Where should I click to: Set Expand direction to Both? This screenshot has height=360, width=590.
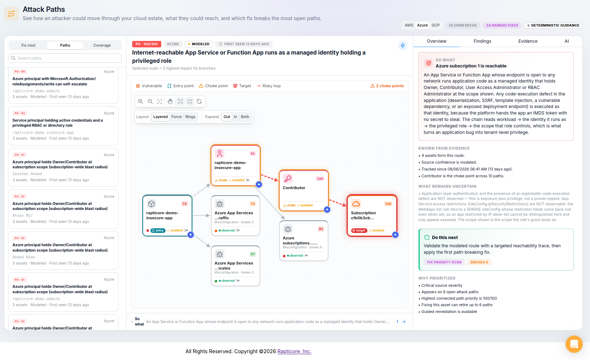pos(245,117)
